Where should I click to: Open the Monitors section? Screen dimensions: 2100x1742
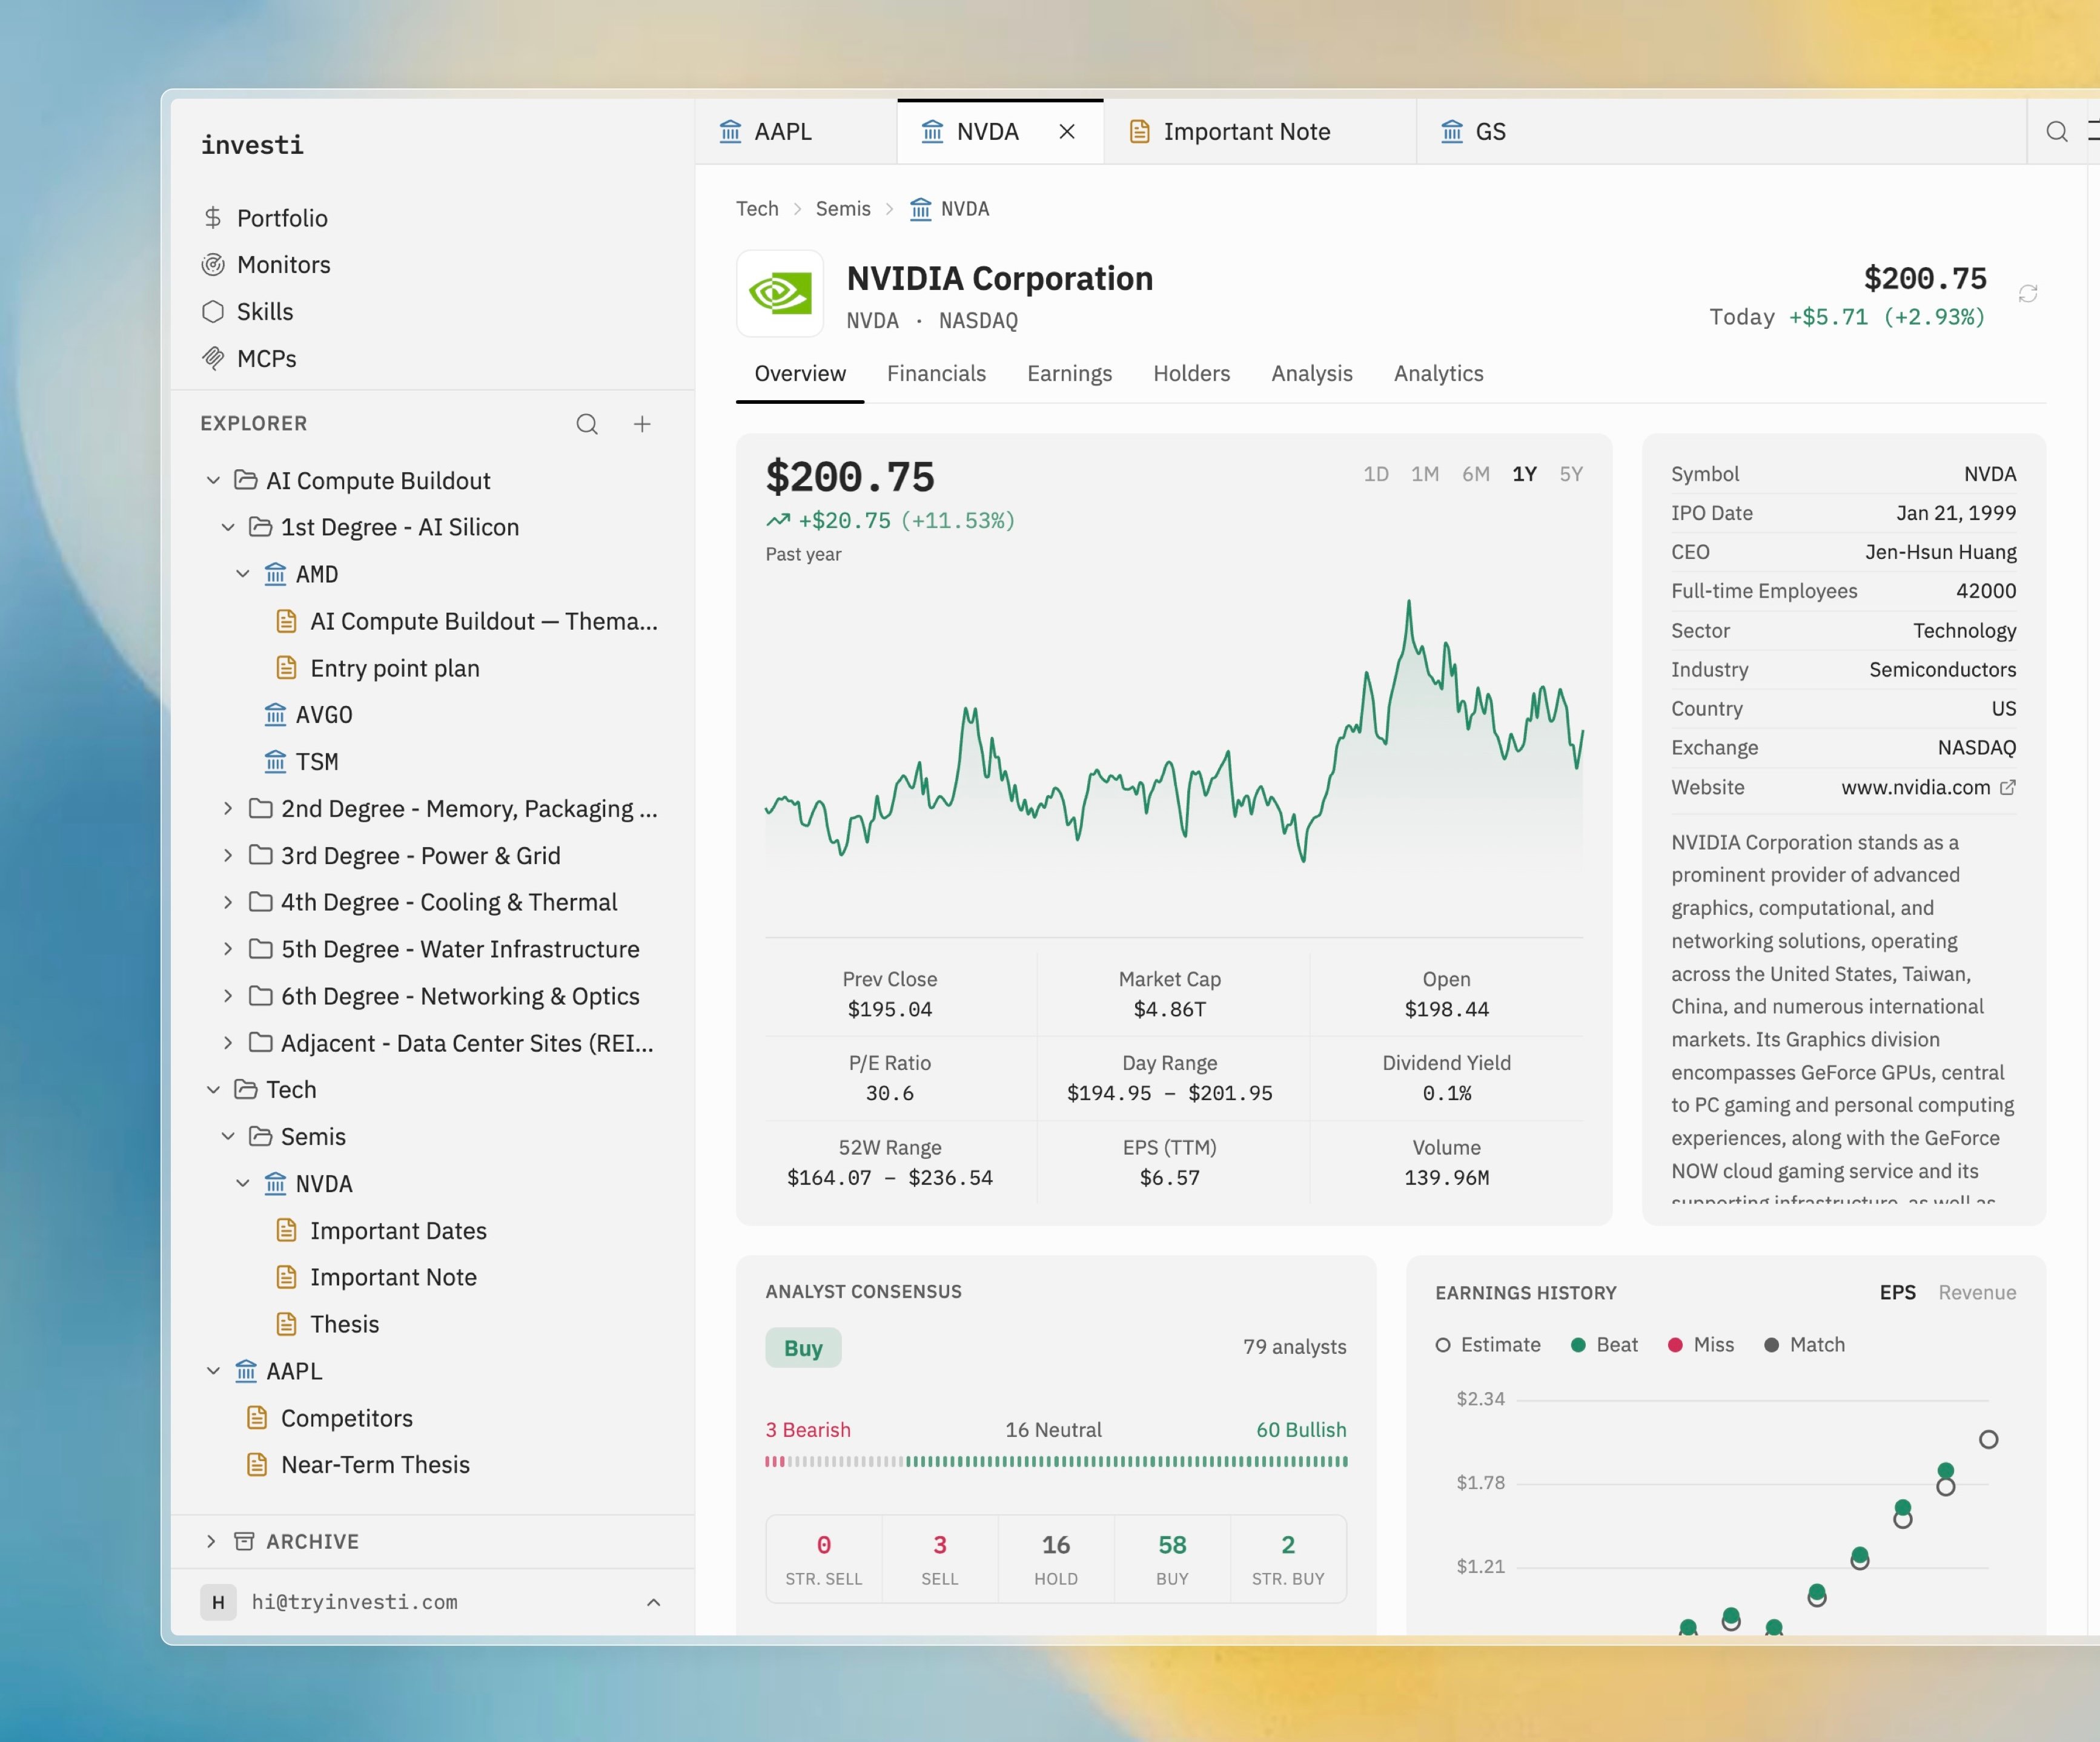pos(266,265)
